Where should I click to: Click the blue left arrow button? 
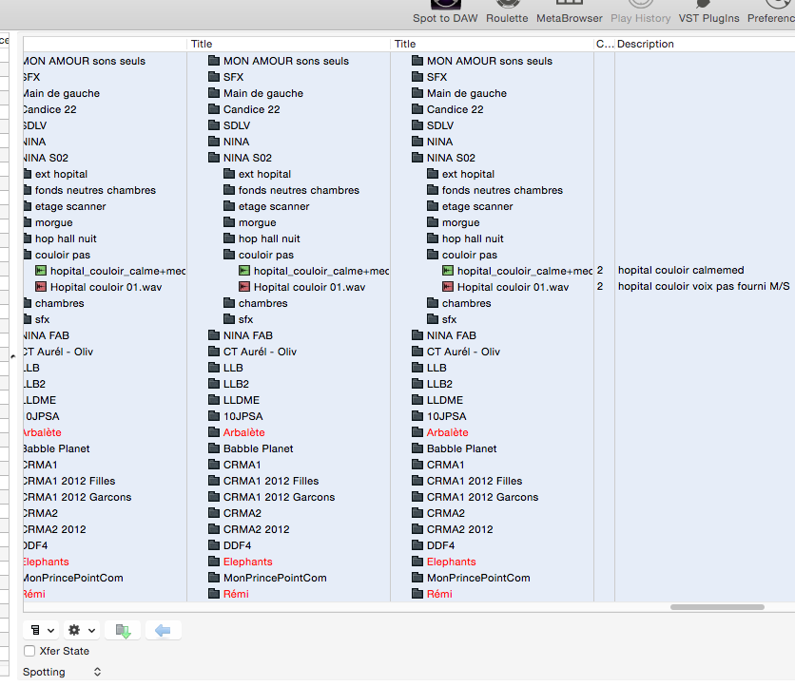[x=163, y=630]
